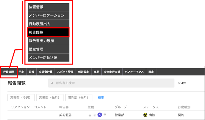Screen dimensions: 205x120
Task: Open the 日報 tab
Action: tap(32, 72)
